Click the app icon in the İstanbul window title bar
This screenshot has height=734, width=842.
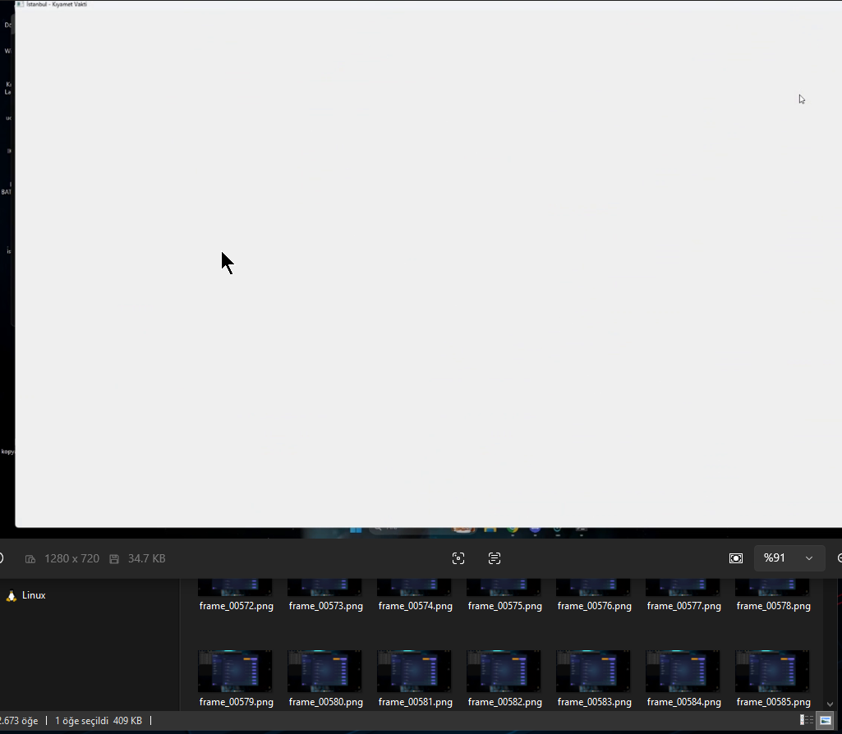[x=20, y=4]
